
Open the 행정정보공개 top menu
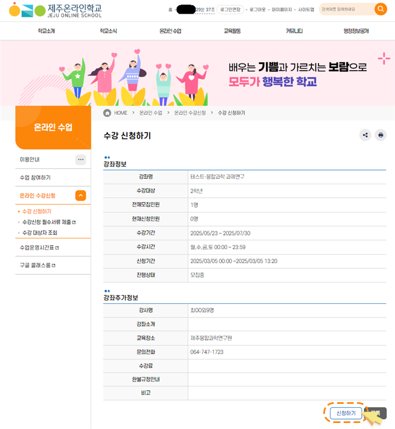point(356,31)
